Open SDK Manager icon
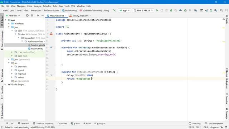This screenshot has height=129, width=229. pos(215,10)
